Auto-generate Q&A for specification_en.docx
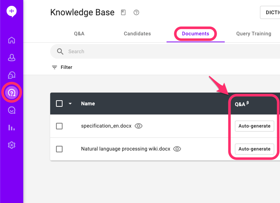The width and height of the screenshot is (280, 203). [254, 126]
